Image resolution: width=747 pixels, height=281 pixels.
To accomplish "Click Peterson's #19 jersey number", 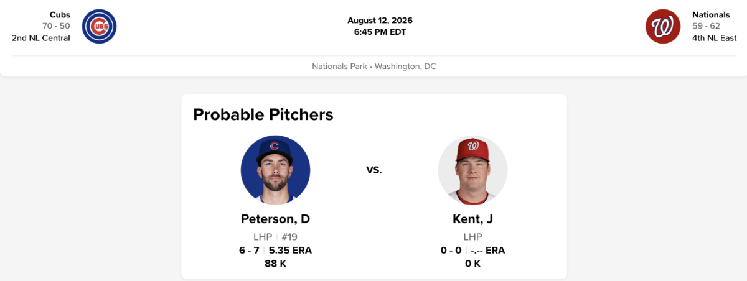I will pos(289,237).
